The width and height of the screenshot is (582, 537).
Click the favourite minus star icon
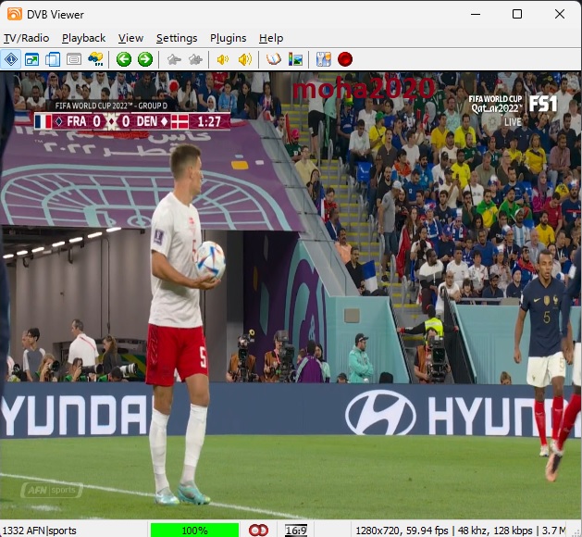pyautogui.click(x=174, y=59)
